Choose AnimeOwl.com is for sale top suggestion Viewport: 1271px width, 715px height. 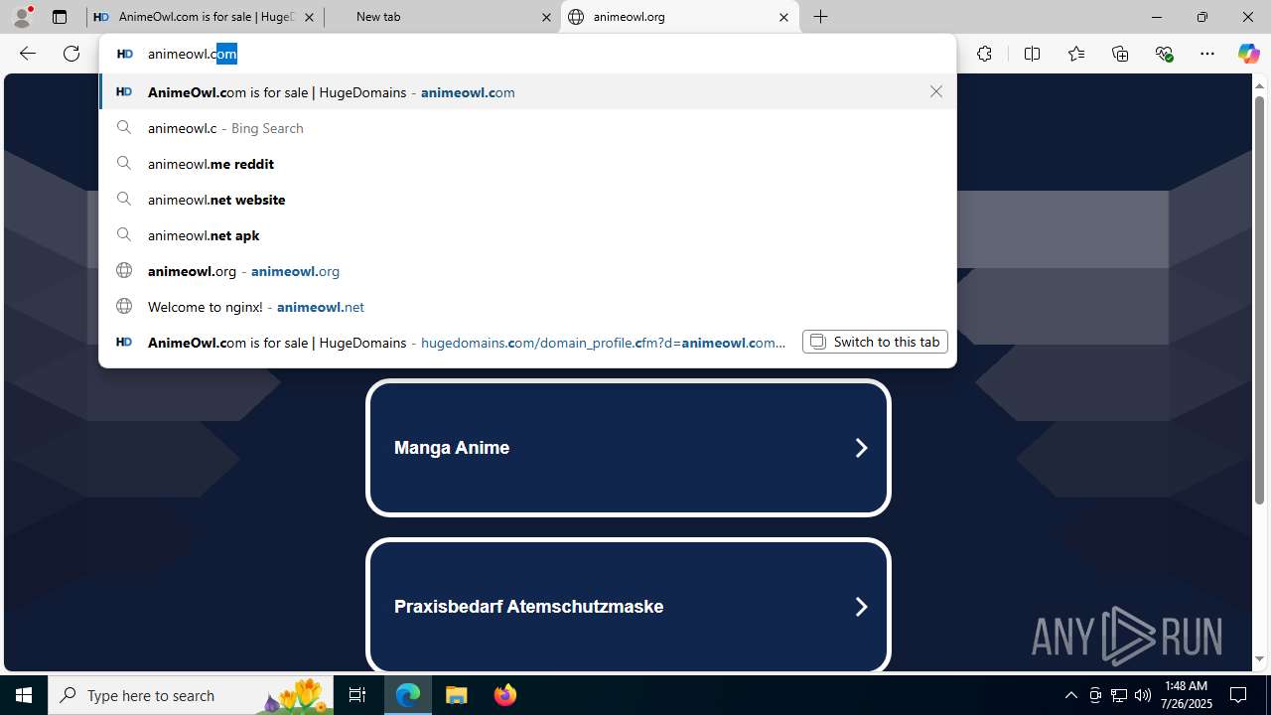pos(527,91)
